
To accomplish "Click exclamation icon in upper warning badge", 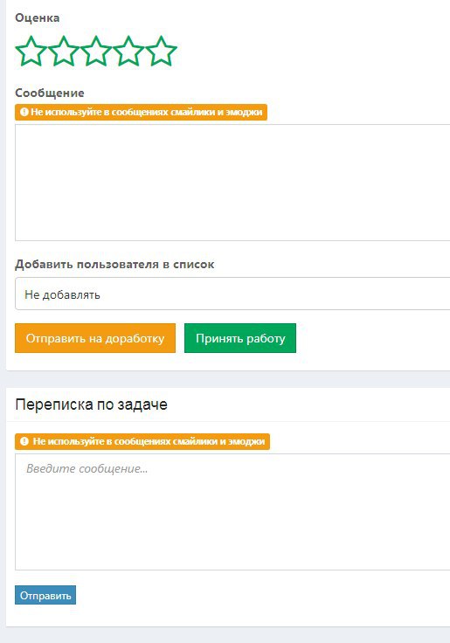I will pyautogui.click(x=24, y=112).
